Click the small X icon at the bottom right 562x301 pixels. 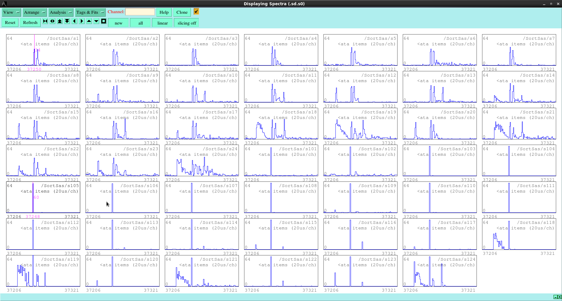click(x=559, y=297)
